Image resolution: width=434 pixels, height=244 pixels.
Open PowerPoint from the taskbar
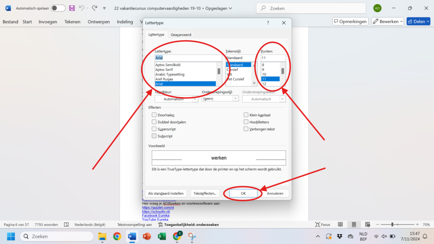coord(147,236)
